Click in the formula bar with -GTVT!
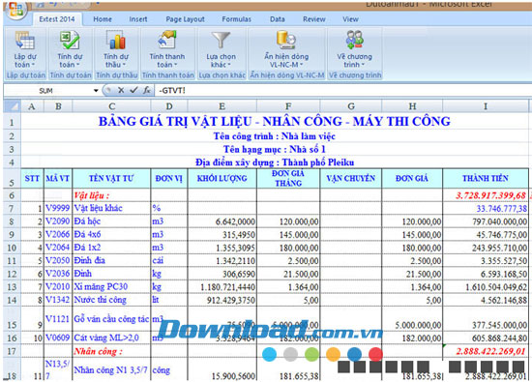The height and width of the screenshot is (382, 532). coord(342,91)
